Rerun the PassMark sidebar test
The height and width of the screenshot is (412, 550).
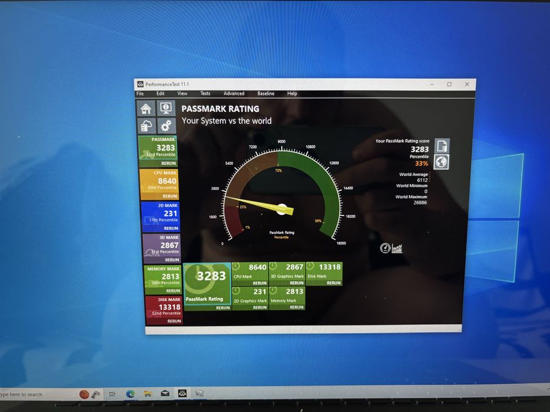click(x=169, y=163)
